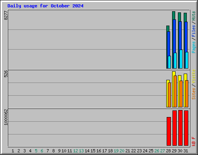Click day 23 on the x-axis
The image size is (198, 155).
click(139, 151)
